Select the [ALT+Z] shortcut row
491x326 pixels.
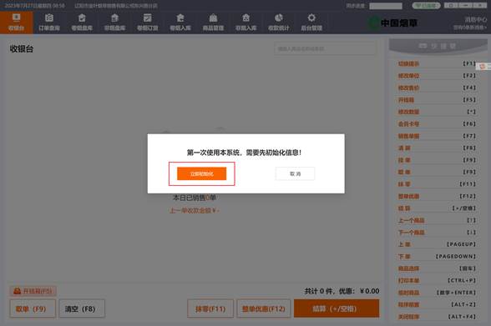pyautogui.click(x=437, y=304)
